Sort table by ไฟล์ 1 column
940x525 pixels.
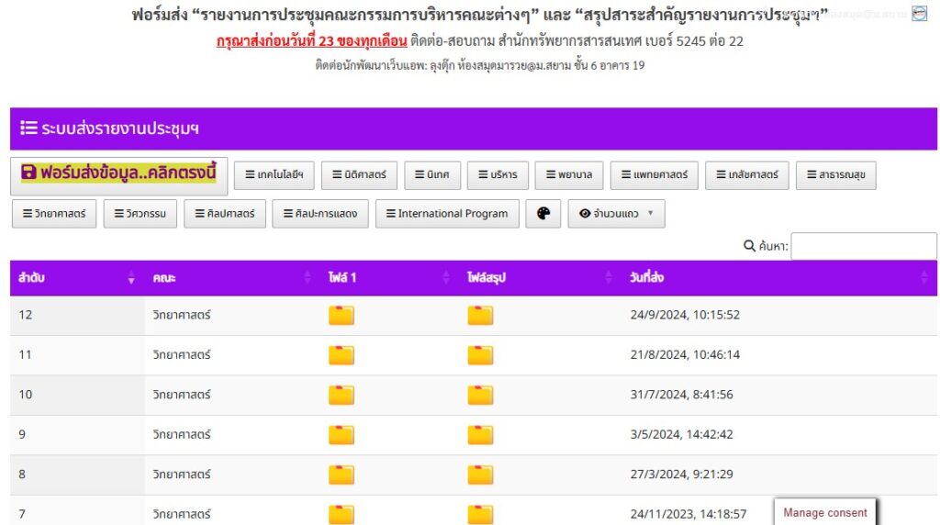(x=390, y=277)
